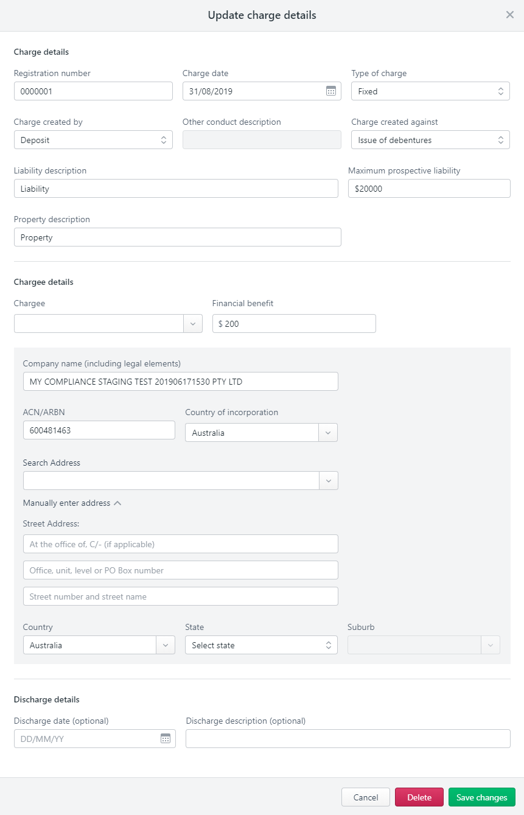This screenshot has height=815, width=524.
Task: Click the Maximum prospective liability field
Action: click(429, 189)
